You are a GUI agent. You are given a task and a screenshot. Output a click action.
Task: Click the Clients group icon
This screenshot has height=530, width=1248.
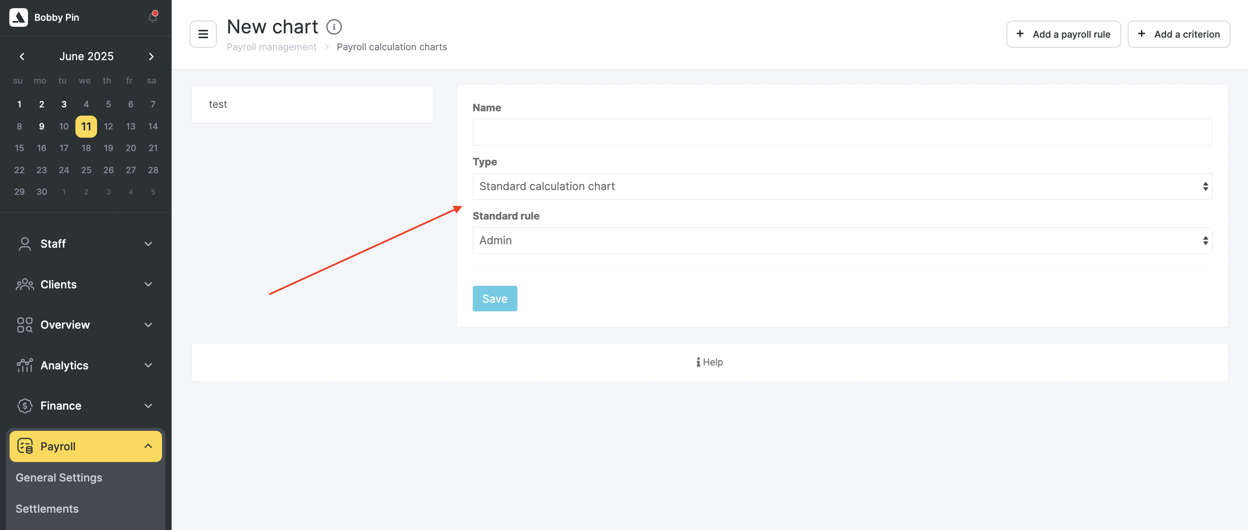pyautogui.click(x=25, y=284)
